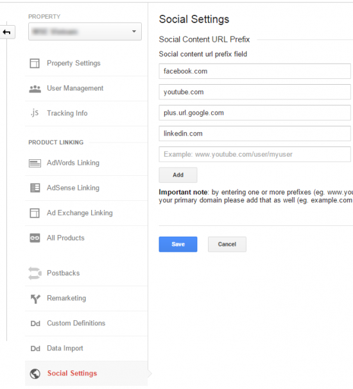Expand Tracking Info section

pyautogui.click(x=67, y=113)
